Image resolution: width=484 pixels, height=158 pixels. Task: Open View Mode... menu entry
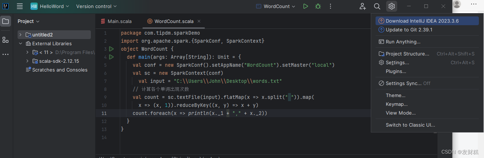point(427,113)
